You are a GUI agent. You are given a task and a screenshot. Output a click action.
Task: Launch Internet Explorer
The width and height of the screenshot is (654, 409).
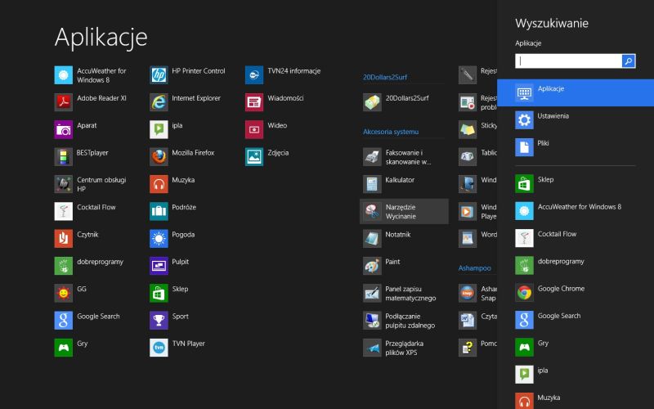click(186, 102)
